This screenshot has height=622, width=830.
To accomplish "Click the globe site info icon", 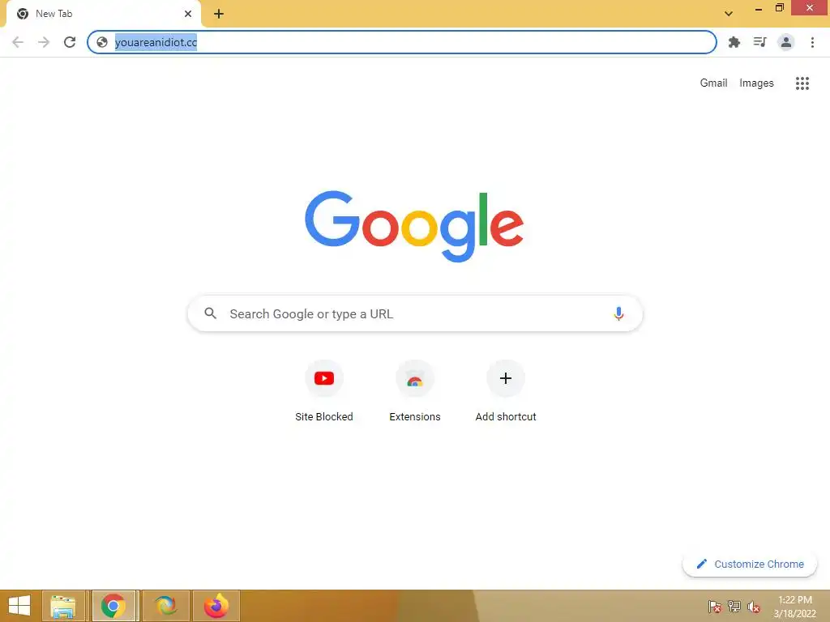I will (x=102, y=42).
